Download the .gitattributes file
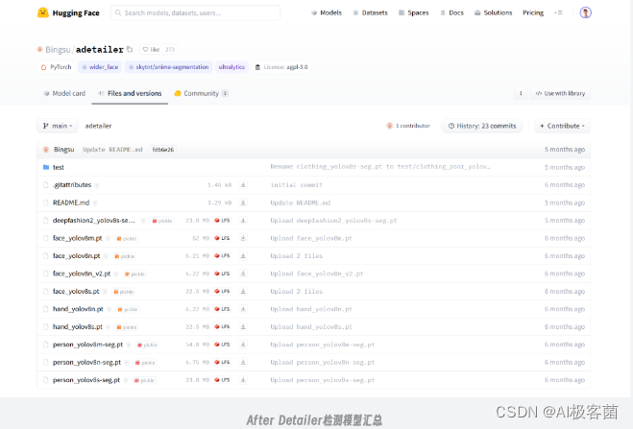This screenshot has width=633, height=429. click(243, 185)
